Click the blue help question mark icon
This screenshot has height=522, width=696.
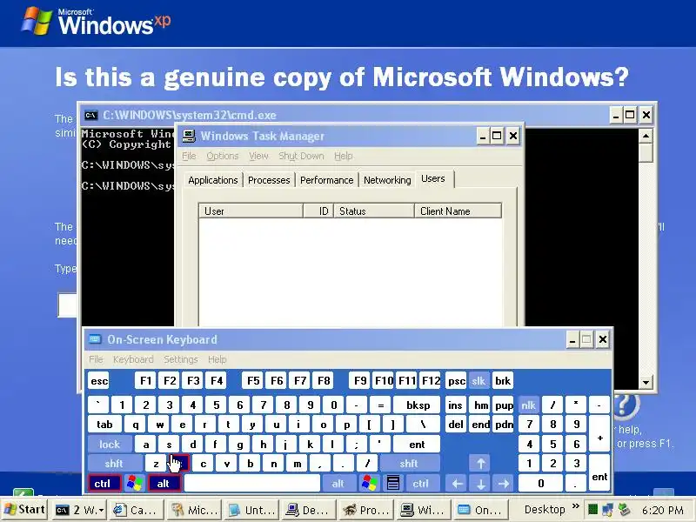point(626,405)
